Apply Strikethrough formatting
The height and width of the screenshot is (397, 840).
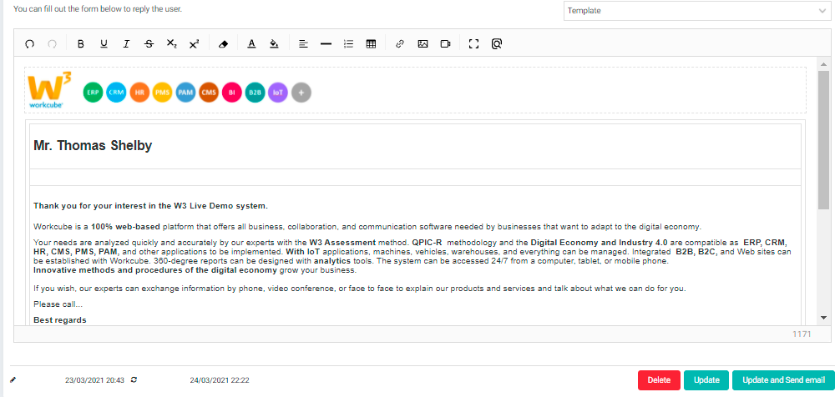[x=149, y=44]
